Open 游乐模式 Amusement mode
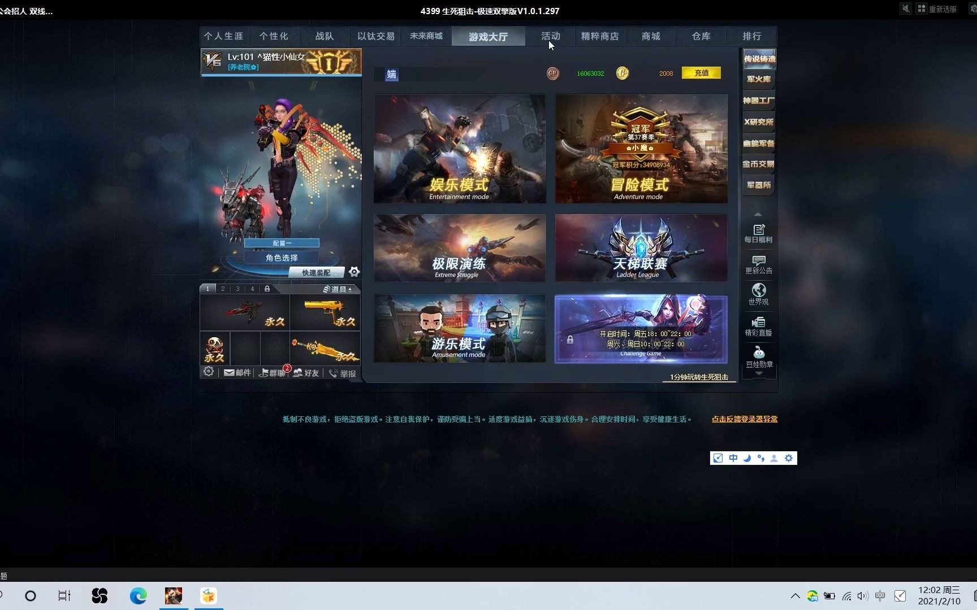This screenshot has width=977, height=610. tap(460, 328)
